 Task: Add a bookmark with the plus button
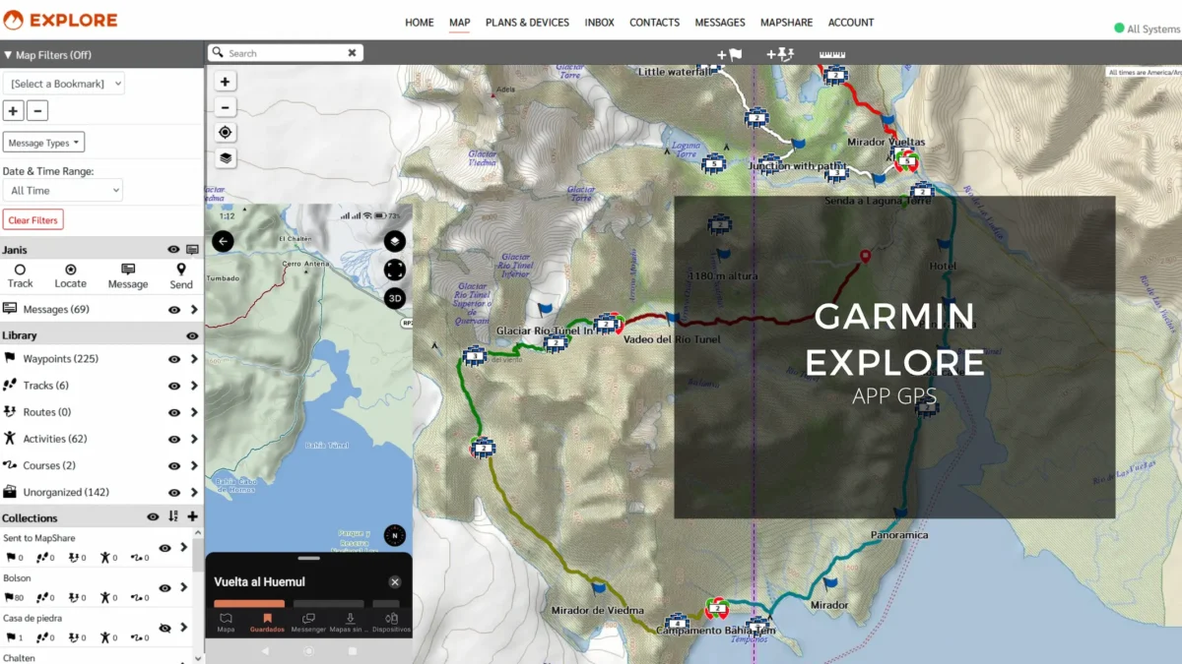14,111
